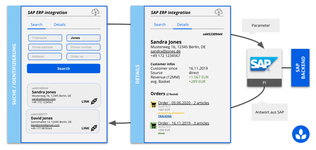This screenshot has height=150, width=316.
Task: Click the SUCHE / IDENTIFIZIERUNG sidebar label
Action: pos(14,74)
